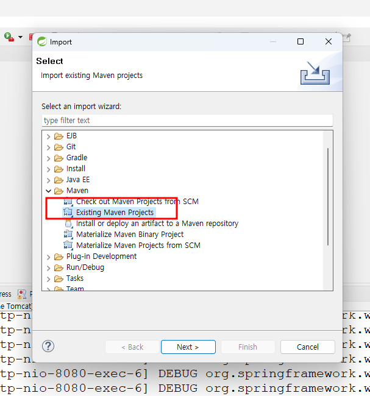Click the EJB folder icon
The height and width of the screenshot is (396, 370).
[59, 136]
